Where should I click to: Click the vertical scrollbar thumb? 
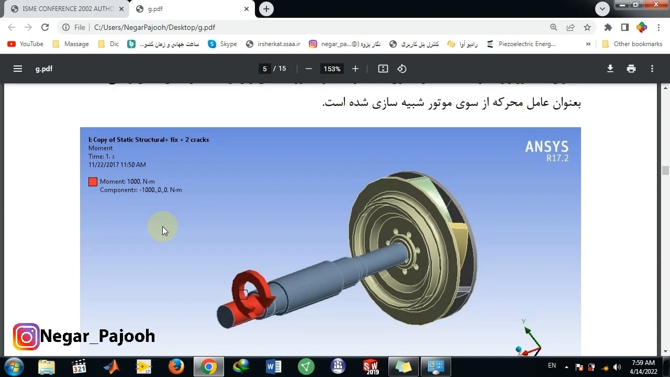665,171
